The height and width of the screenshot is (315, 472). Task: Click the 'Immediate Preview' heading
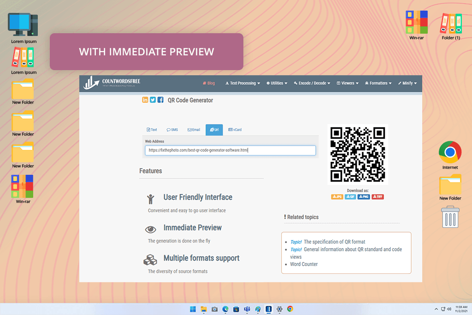click(193, 228)
